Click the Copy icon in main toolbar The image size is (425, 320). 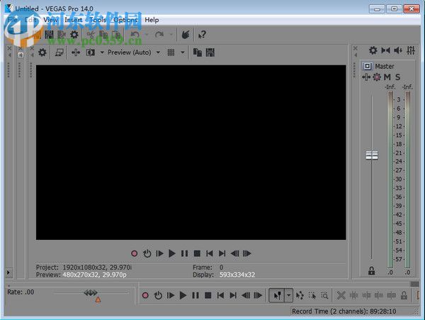pos(103,35)
